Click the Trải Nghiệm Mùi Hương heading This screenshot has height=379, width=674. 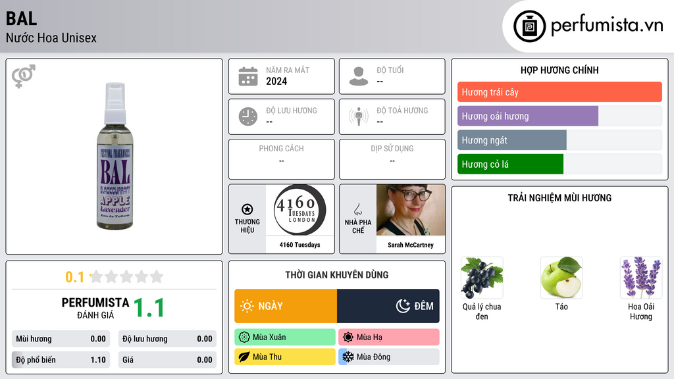coord(559,197)
